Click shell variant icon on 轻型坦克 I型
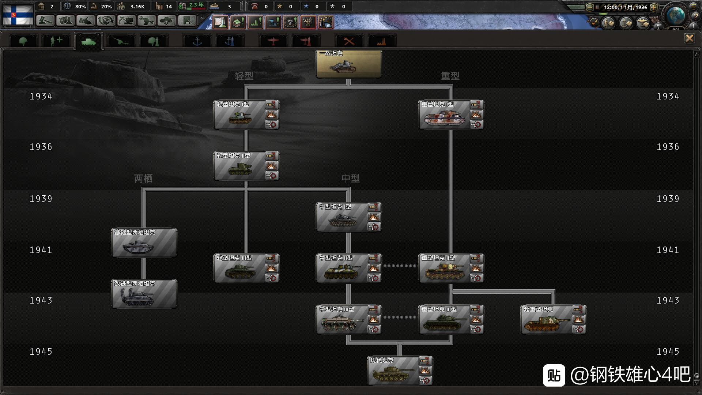This screenshot has height=395, width=702. point(272,105)
